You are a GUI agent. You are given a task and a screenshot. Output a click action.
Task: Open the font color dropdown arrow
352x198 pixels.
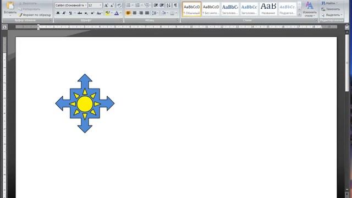click(x=120, y=13)
